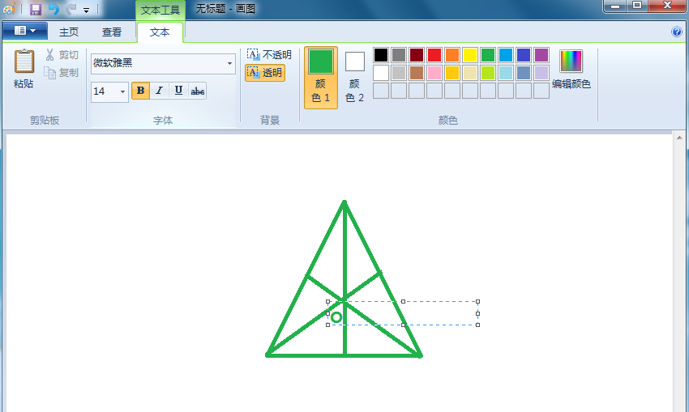Undo the last action
This screenshot has height=412, width=689.
tap(53, 9)
